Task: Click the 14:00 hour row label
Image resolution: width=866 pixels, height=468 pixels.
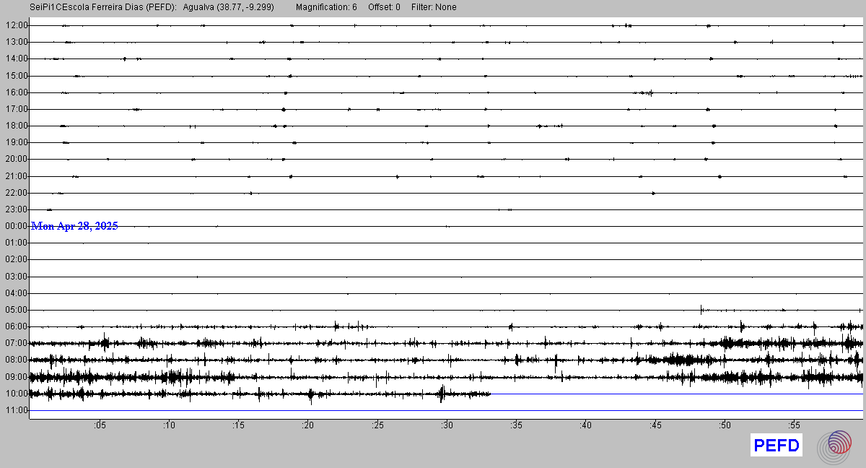Action: [16, 58]
